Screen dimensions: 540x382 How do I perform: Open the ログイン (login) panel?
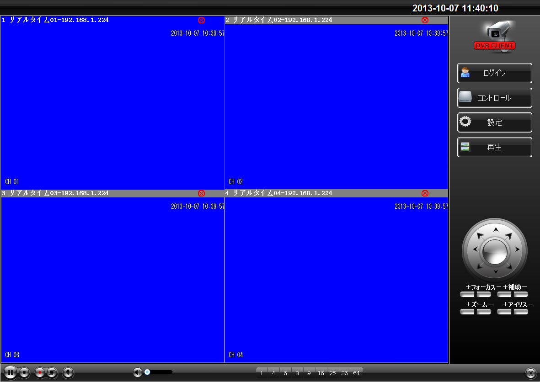click(x=495, y=73)
